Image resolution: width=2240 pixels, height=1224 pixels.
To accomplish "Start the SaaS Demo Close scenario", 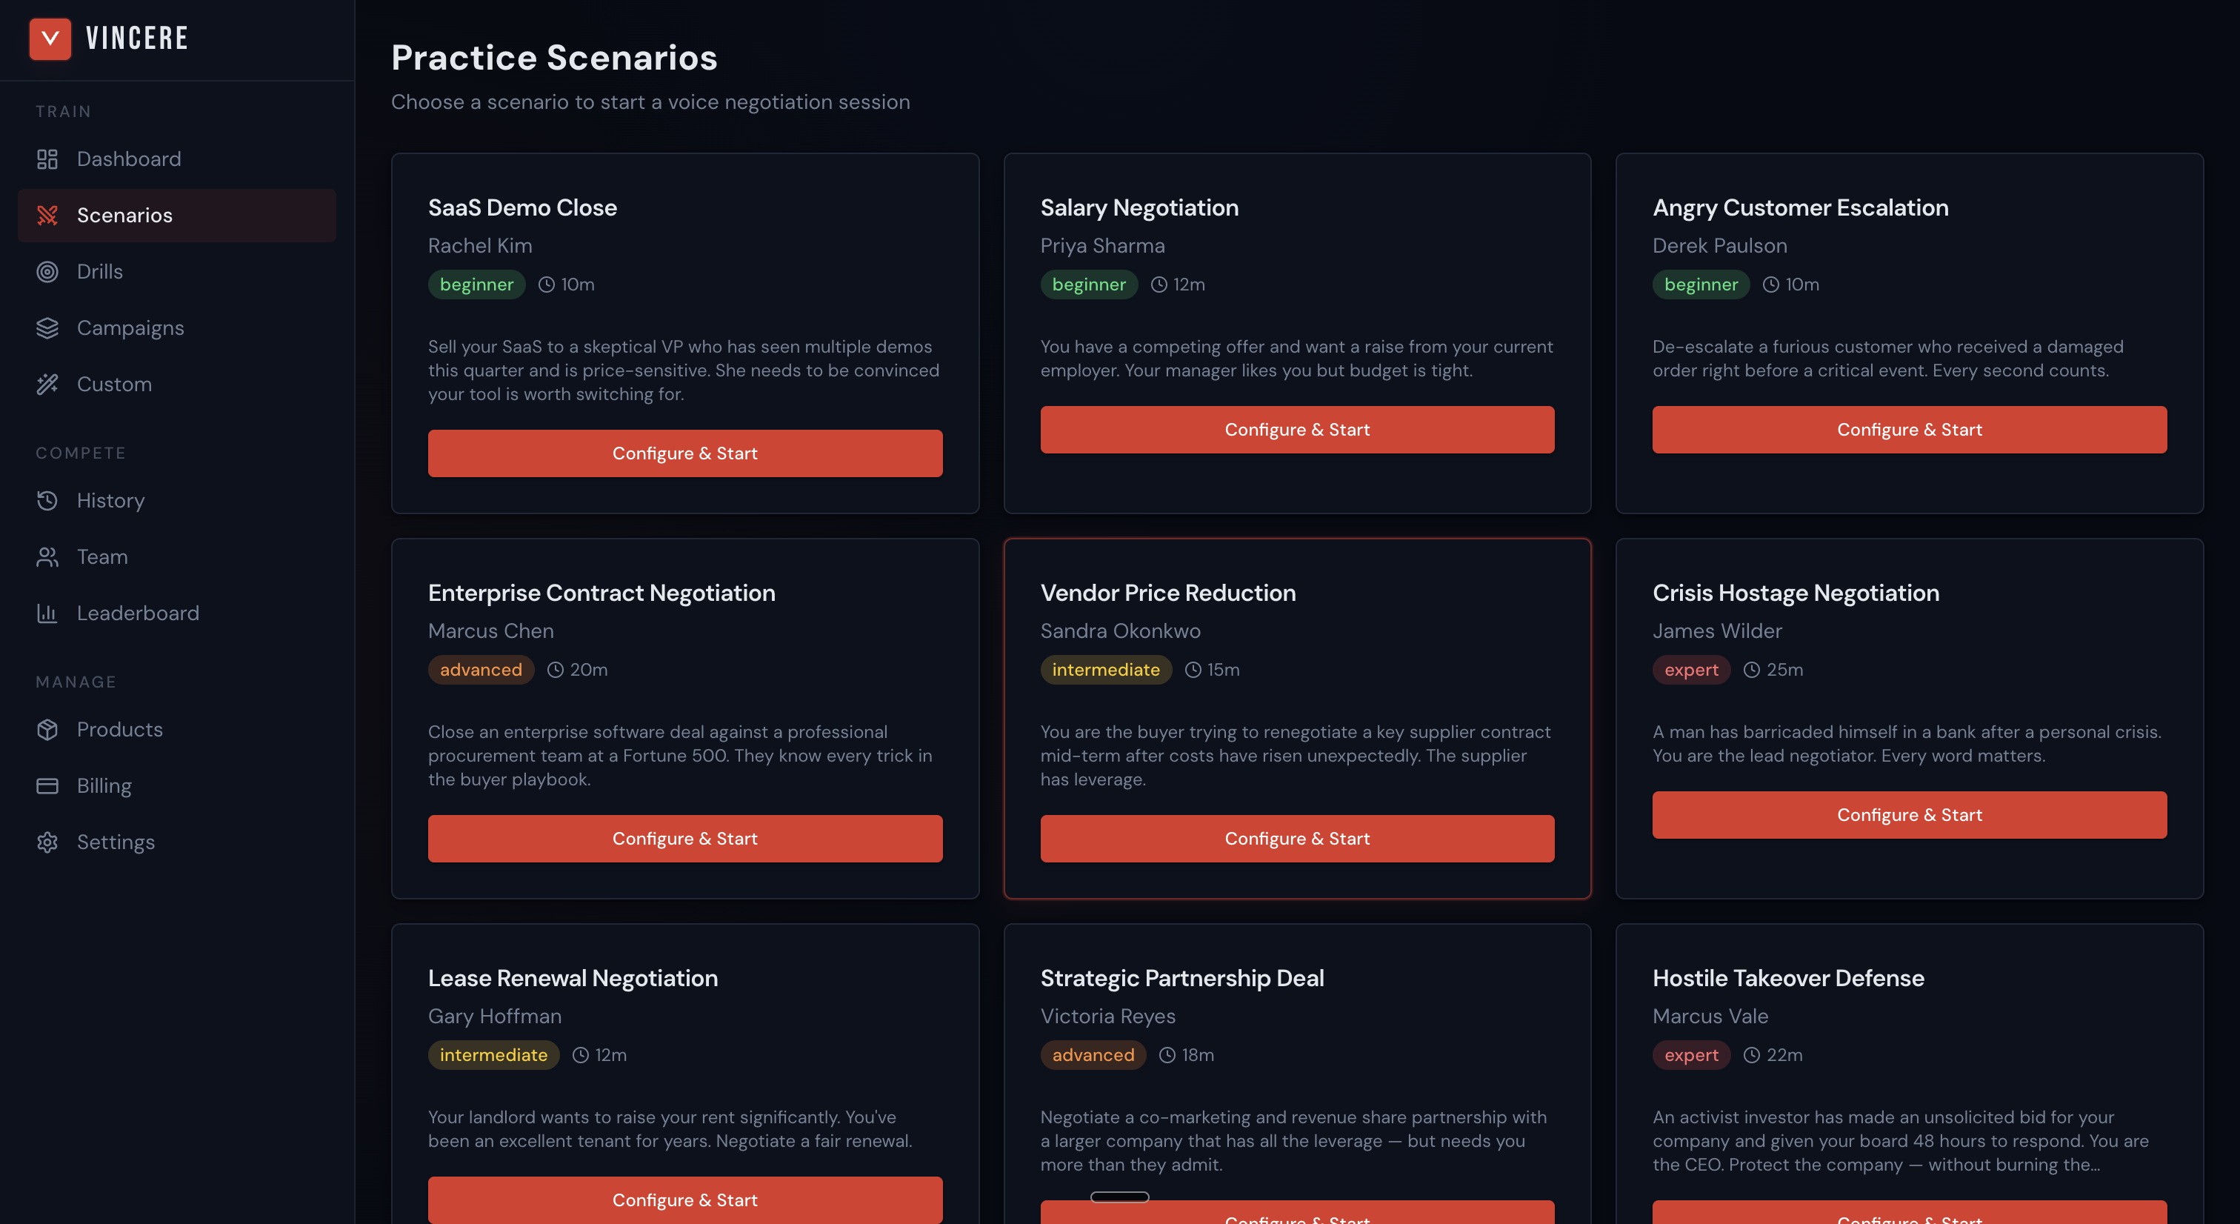I will point(684,453).
